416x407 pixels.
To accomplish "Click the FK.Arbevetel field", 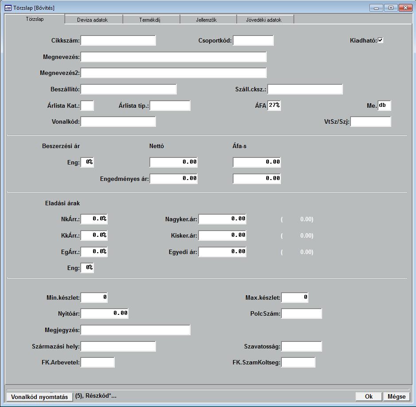I will click(97, 362).
